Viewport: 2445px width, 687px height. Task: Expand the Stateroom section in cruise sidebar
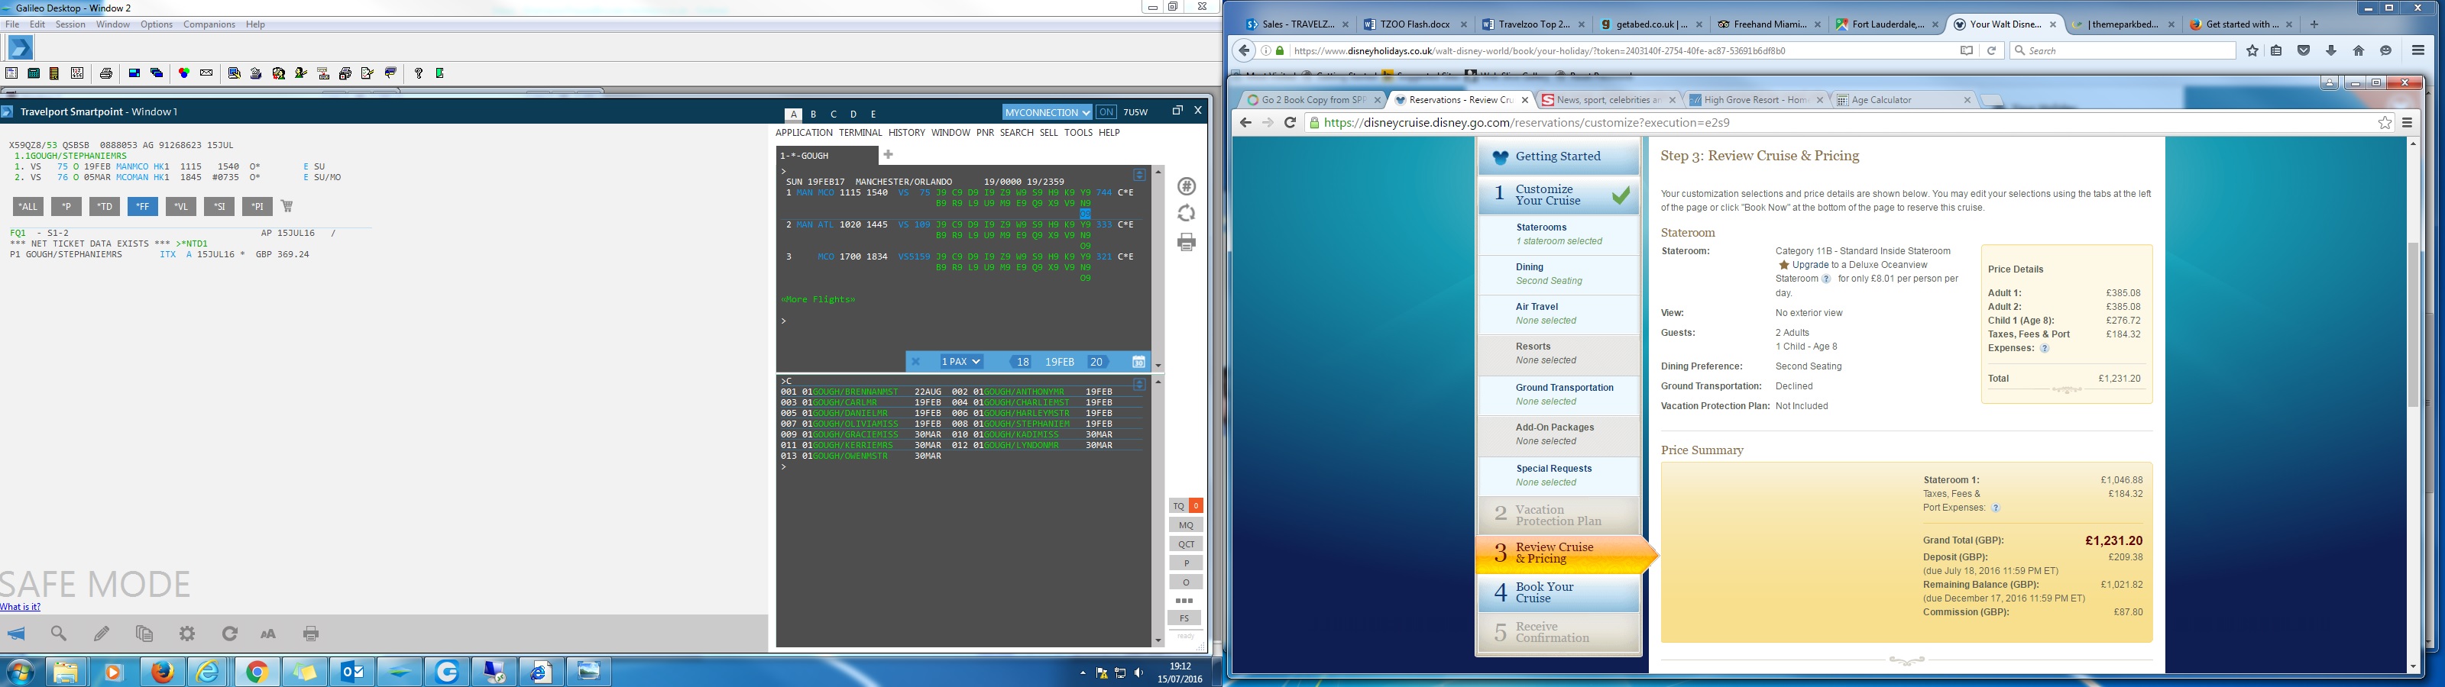(x=1559, y=234)
